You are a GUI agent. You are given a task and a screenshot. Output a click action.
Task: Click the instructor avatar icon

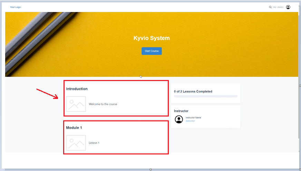179,119
